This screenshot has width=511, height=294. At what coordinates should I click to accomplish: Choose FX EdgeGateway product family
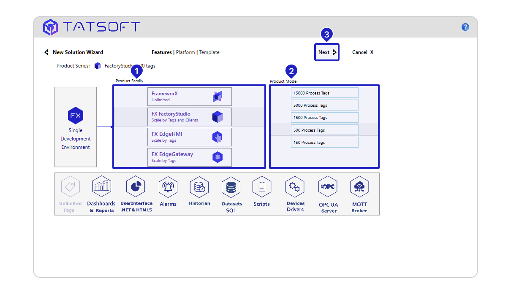[189, 157]
